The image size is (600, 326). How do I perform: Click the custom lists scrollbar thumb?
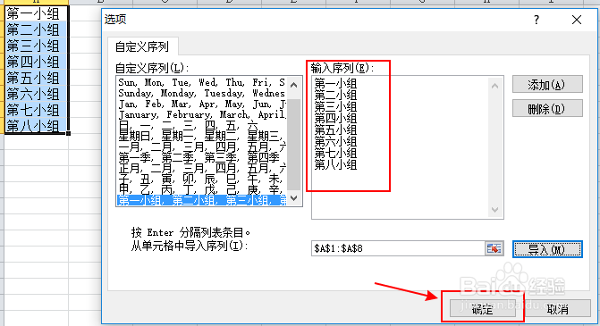[x=293, y=145]
